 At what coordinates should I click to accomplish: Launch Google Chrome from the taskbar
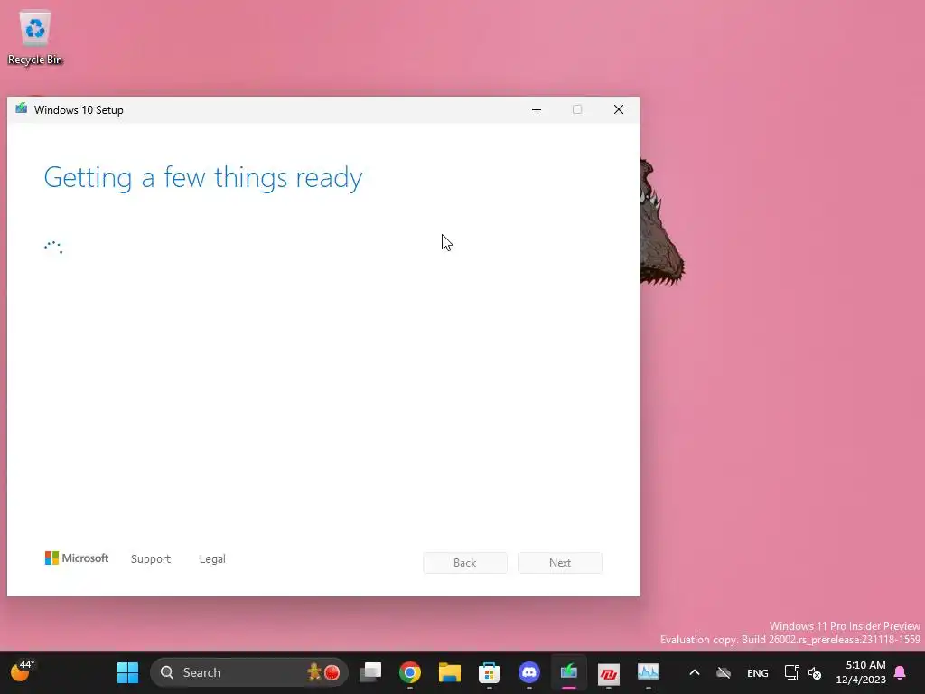410,672
